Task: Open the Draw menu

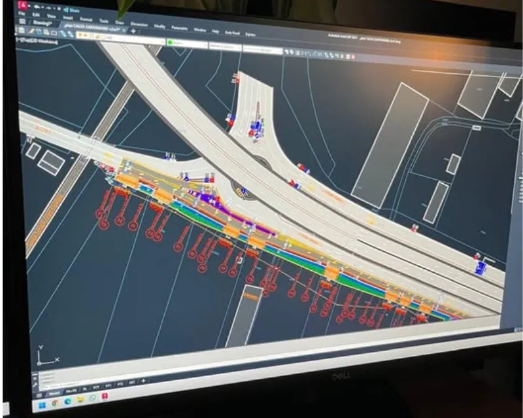Action: 120,22
